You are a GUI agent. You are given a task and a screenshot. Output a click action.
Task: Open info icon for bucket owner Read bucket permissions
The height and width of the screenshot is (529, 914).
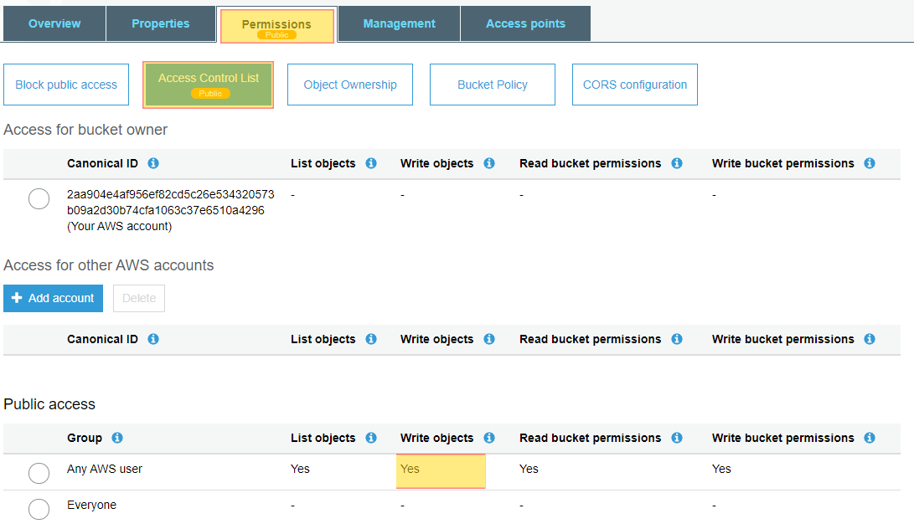[x=677, y=163]
